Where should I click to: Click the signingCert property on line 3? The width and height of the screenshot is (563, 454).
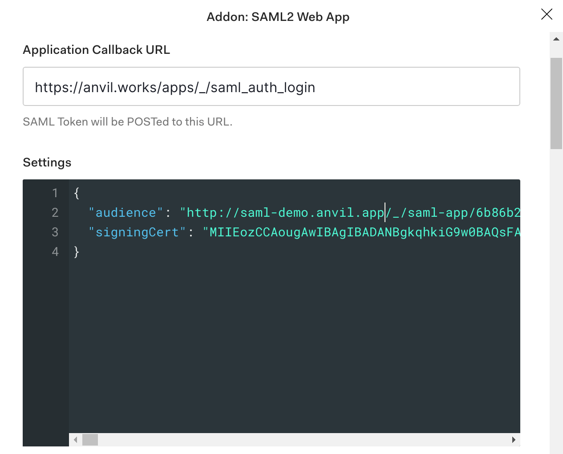pyautogui.click(x=136, y=232)
